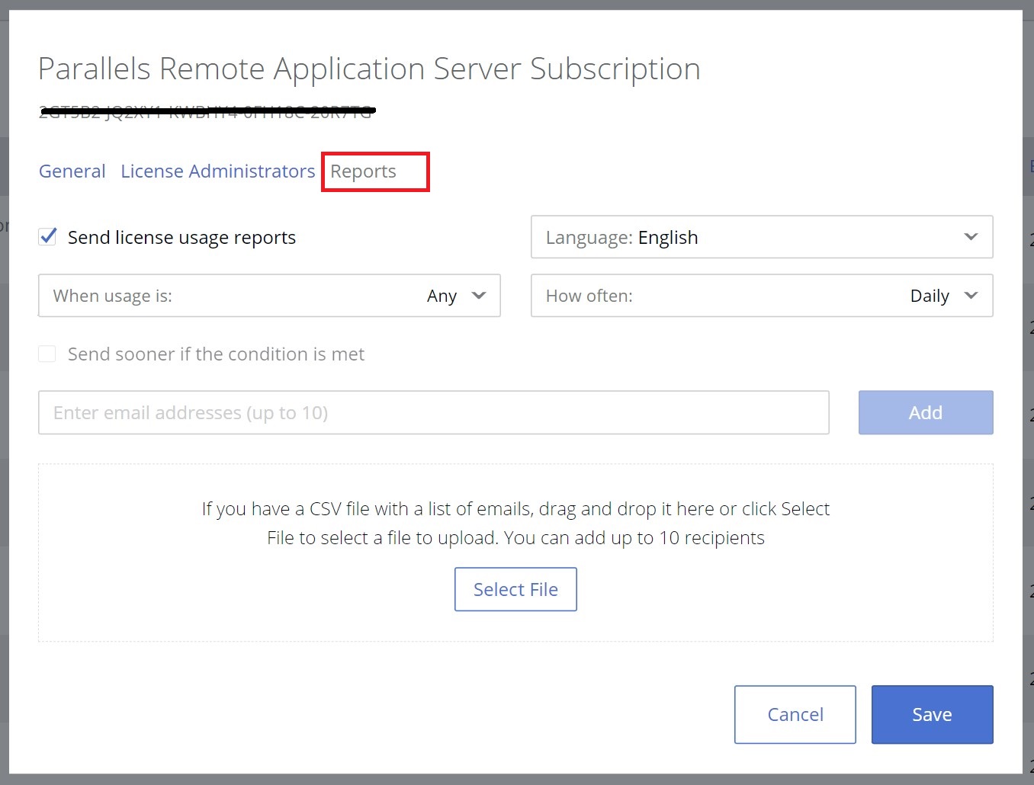Click the chevron beside Daily value

[x=971, y=296]
